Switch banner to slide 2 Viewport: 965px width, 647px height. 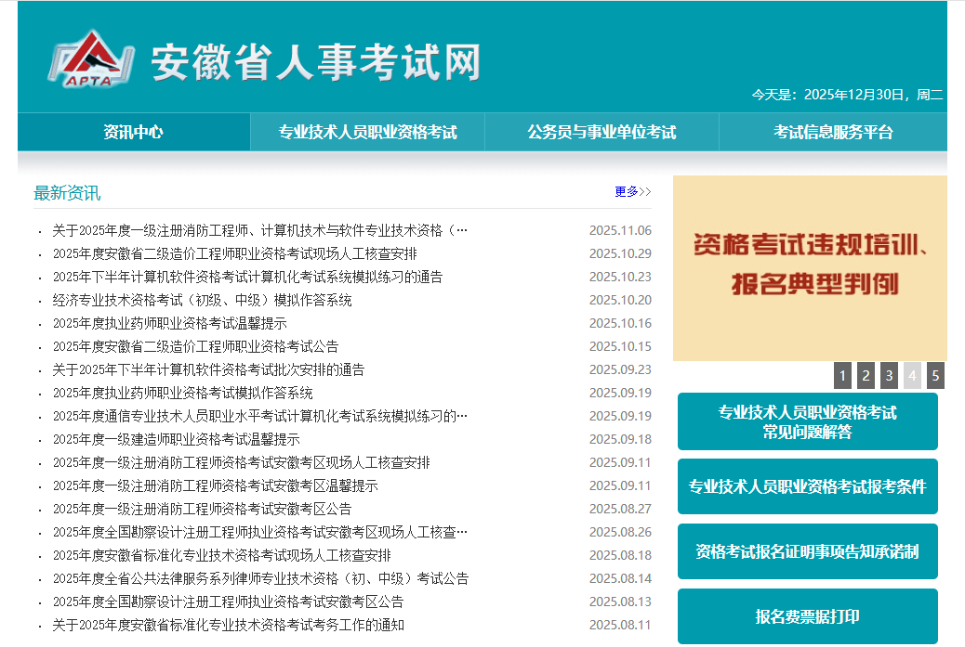click(x=866, y=376)
